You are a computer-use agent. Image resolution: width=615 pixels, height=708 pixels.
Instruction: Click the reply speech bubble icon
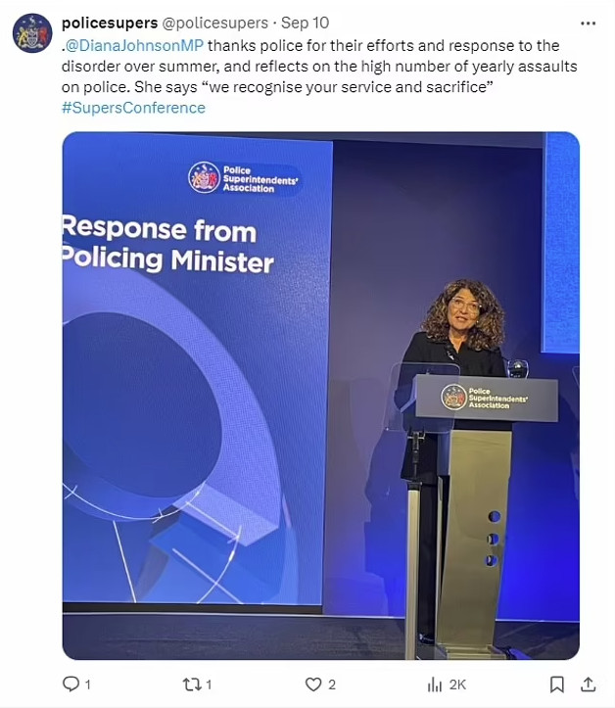coord(71,684)
